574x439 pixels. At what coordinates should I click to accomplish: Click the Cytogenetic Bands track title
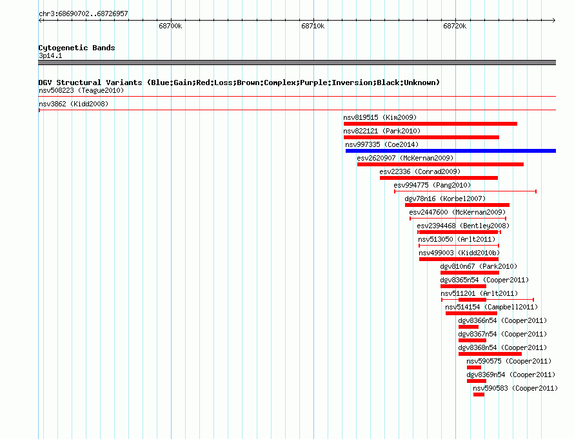click(77, 48)
